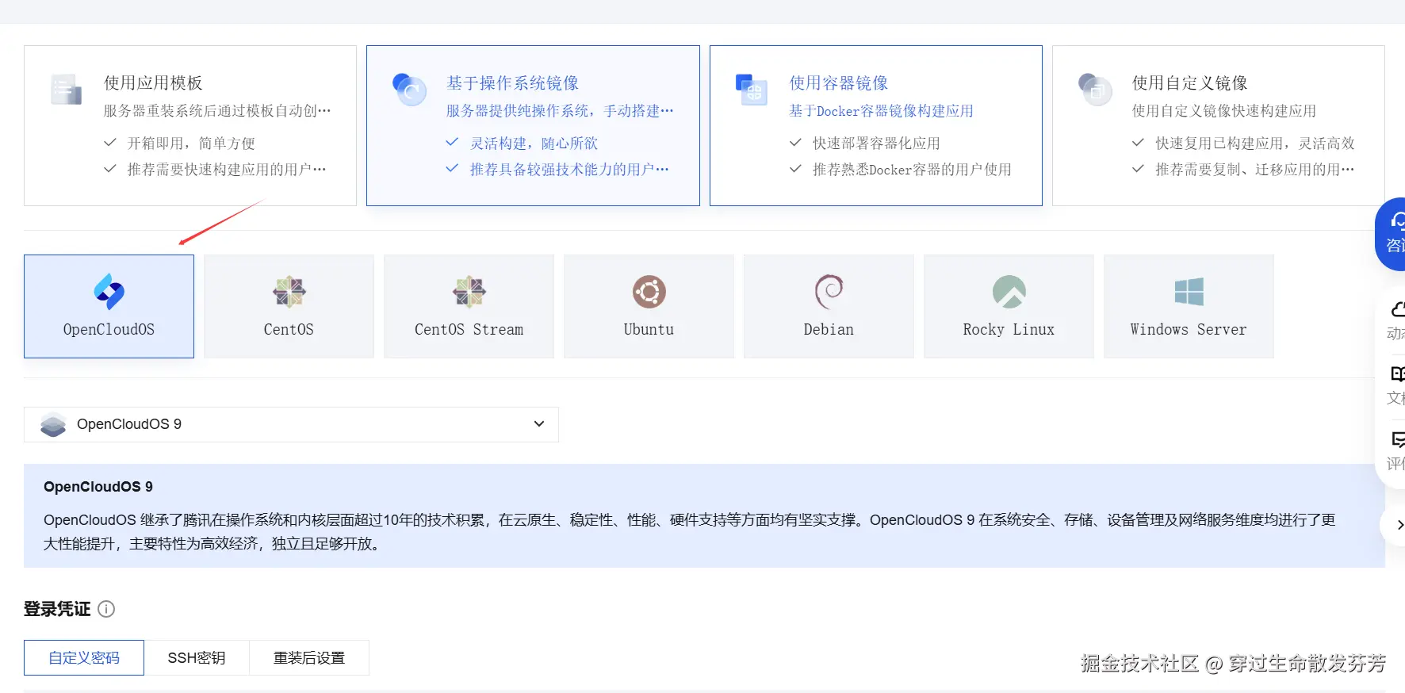Image resolution: width=1405 pixels, height=693 pixels.
Task: Click the custom image icon
Action: click(x=1095, y=90)
